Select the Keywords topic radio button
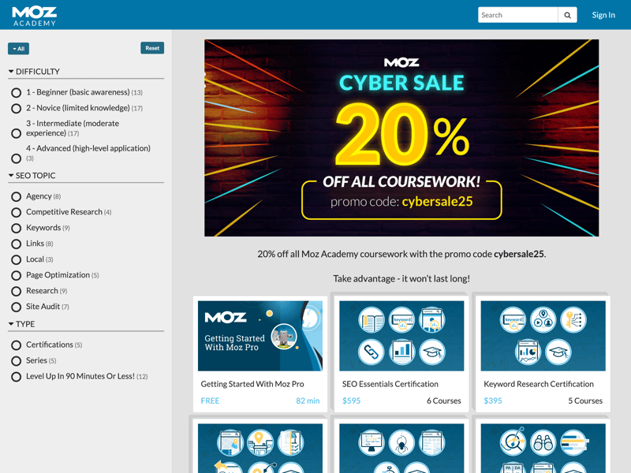This screenshot has height=473, width=631. coord(16,229)
